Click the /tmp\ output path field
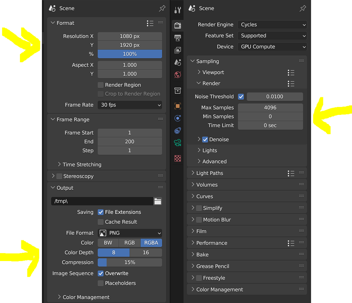This screenshot has width=352, height=303. coord(102,201)
